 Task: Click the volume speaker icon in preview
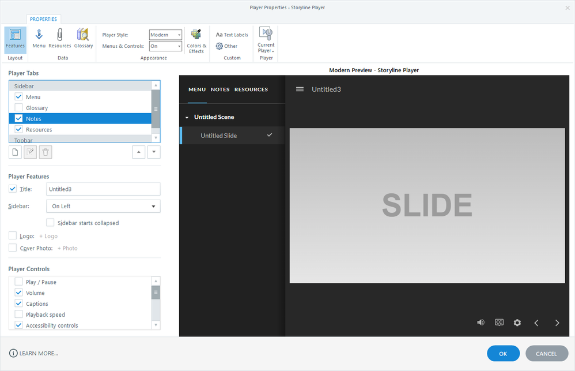481,323
